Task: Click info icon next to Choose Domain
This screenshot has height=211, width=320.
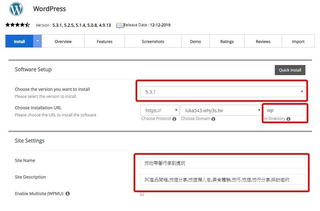Action: [213, 119]
